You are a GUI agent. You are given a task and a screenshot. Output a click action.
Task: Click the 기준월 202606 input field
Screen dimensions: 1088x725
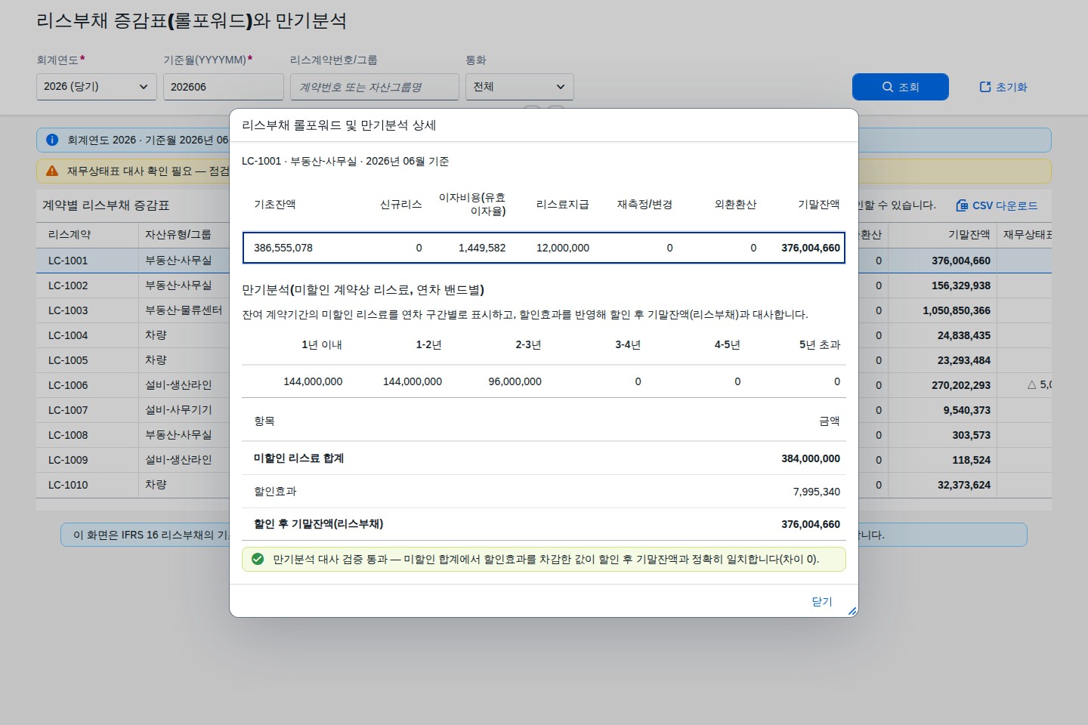point(223,87)
